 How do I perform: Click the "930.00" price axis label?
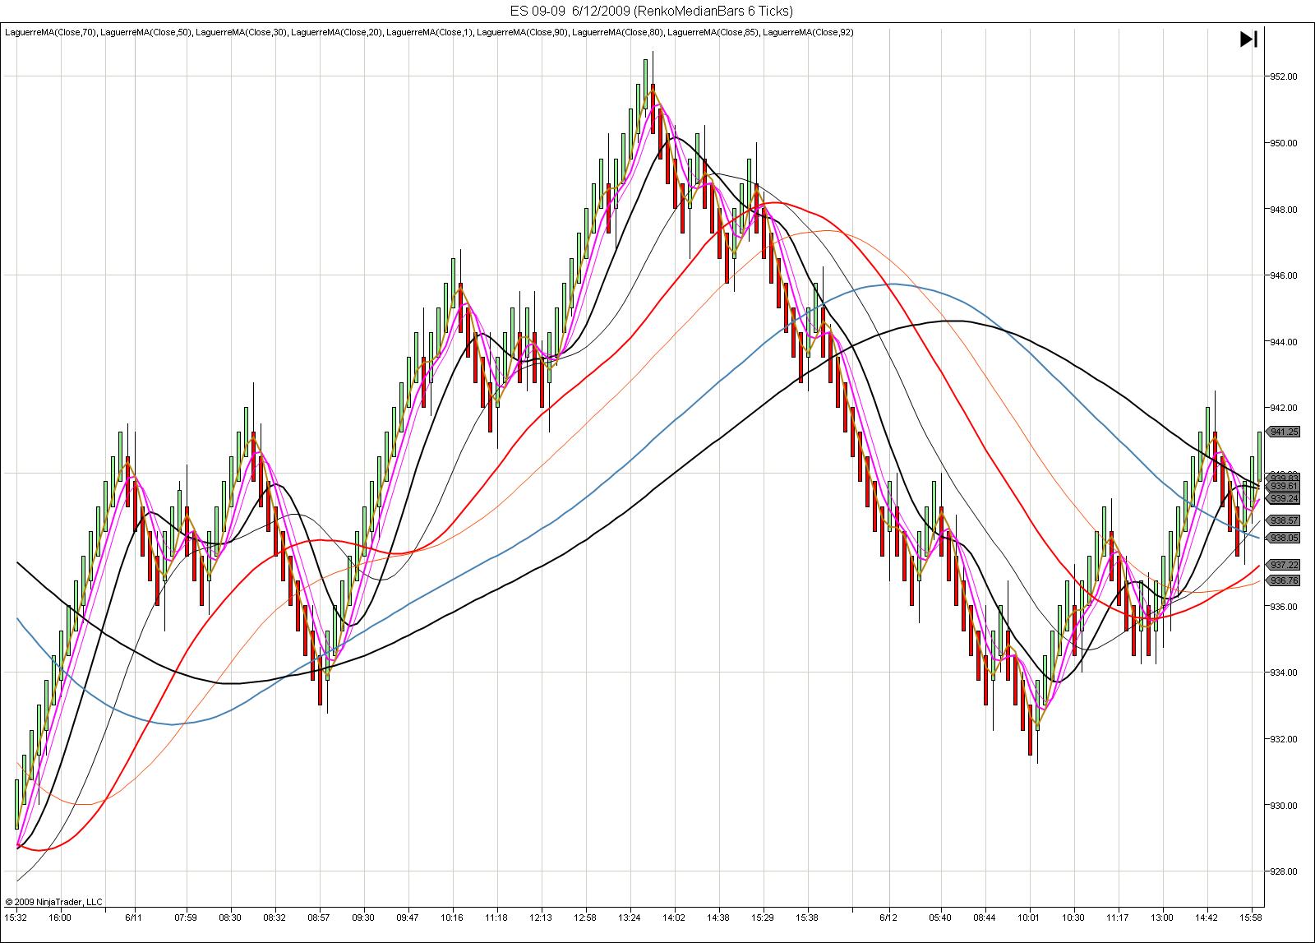tap(1285, 806)
